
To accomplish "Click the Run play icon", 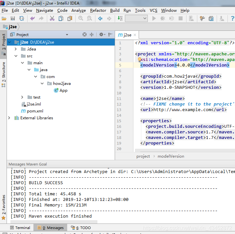I will [154, 19].
